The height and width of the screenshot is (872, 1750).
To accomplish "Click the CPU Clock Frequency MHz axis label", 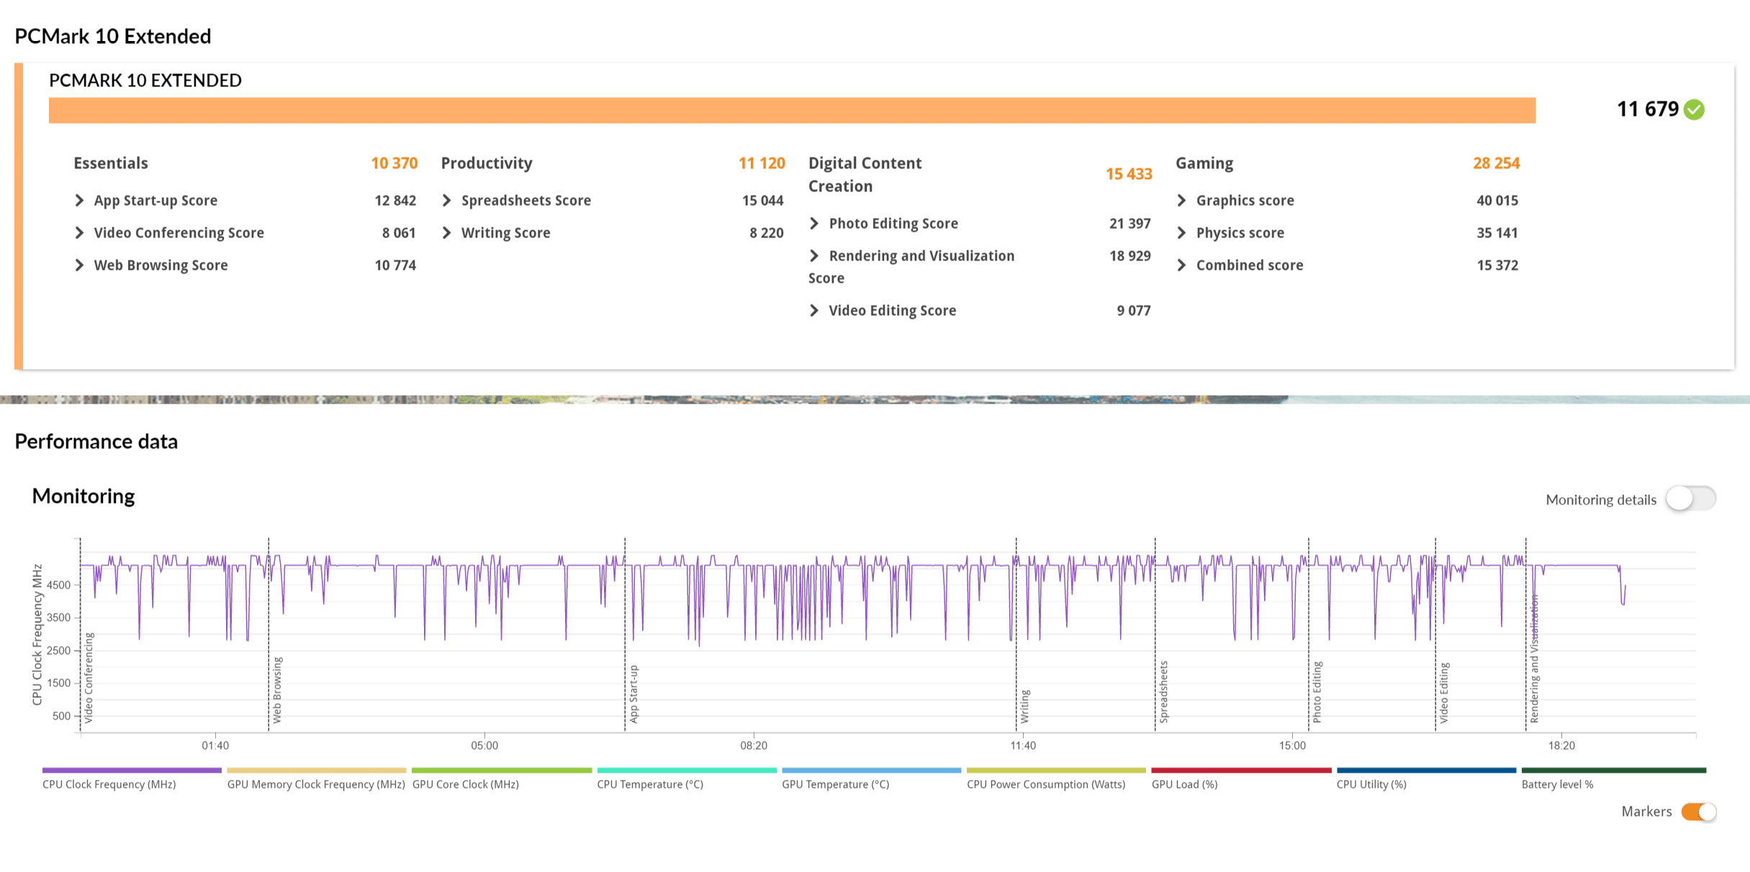I will (x=37, y=634).
